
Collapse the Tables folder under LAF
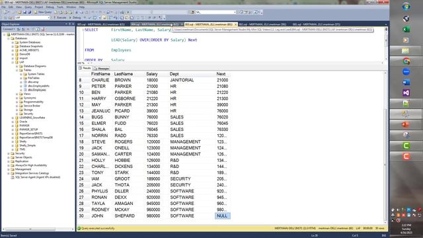click(17, 70)
